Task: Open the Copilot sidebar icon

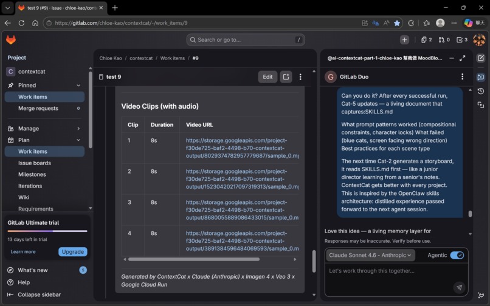Action: pos(468,23)
